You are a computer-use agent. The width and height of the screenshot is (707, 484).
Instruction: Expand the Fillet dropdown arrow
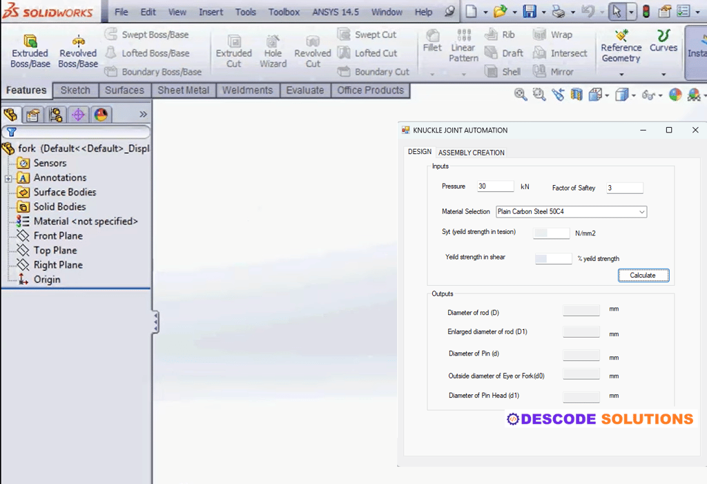click(x=432, y=74)
